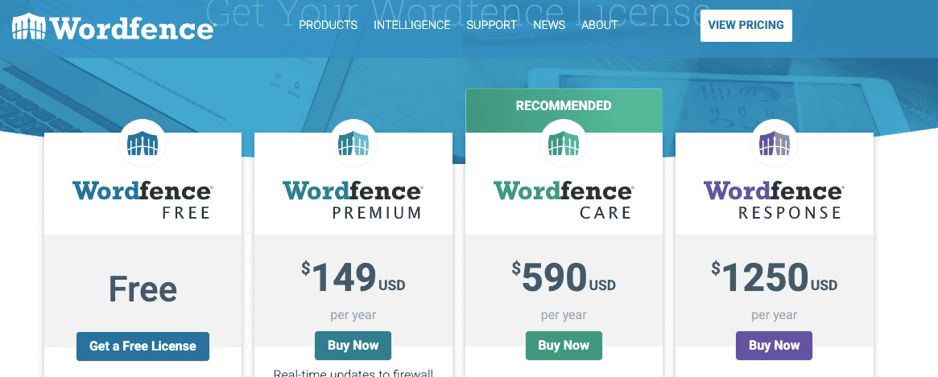This screenshot has height=377, width=938.
Task: Open the Support menu
Action: [491, 25]
